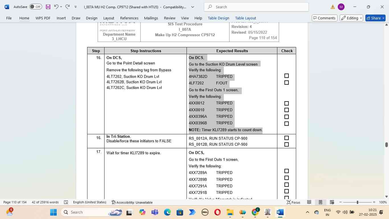The height and width of the screenshot is (219, 389).
Task: Check the box for 4LF7202 F/OUT
Action: 286,83
